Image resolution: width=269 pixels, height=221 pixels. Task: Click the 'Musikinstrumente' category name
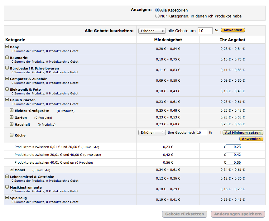pos(26,188)
